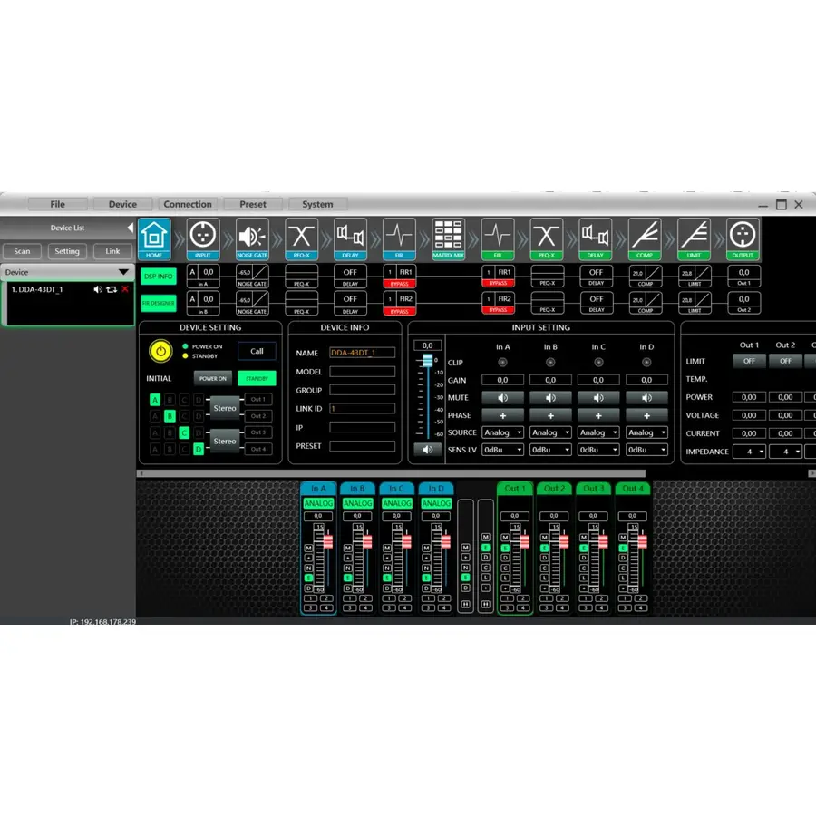Open the MATRIX MIX panel icon
Image resolution: width=816 pixels, height=816 pixels.
(449, 238)
